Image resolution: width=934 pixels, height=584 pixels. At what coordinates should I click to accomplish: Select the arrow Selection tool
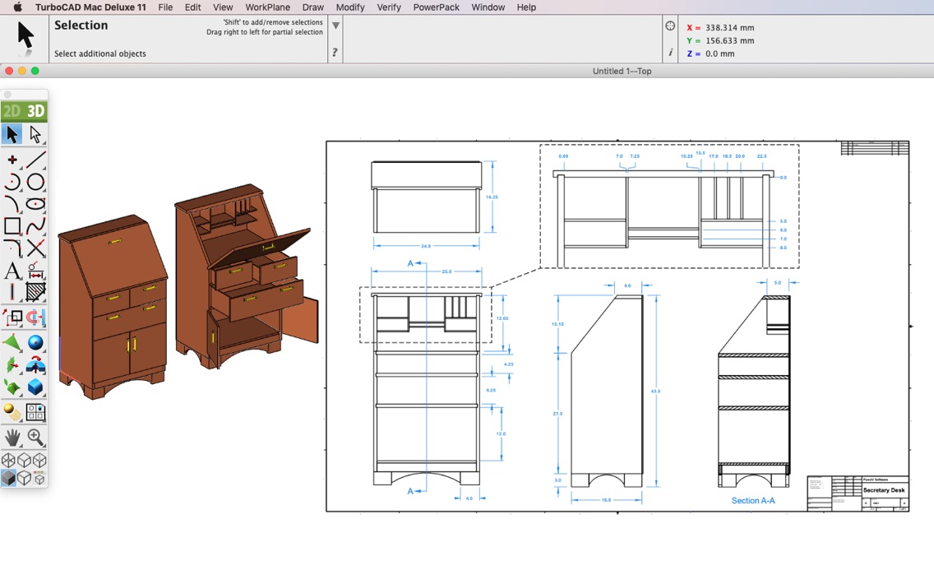pos(12,133)
